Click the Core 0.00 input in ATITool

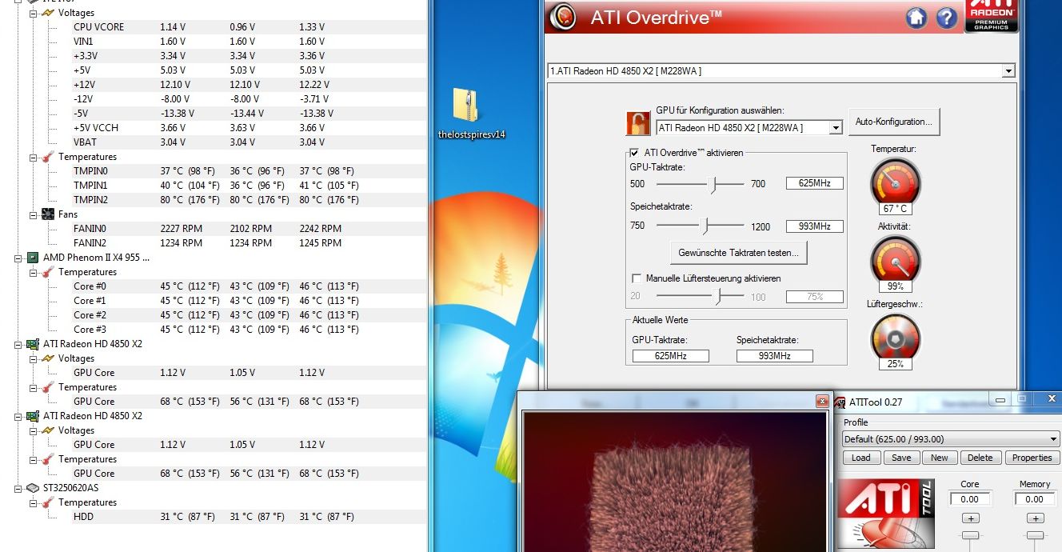click(x=970, y=499)
